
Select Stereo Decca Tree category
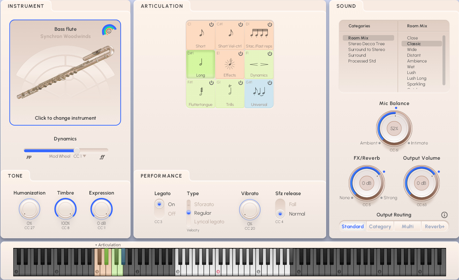tap(366, 44)
